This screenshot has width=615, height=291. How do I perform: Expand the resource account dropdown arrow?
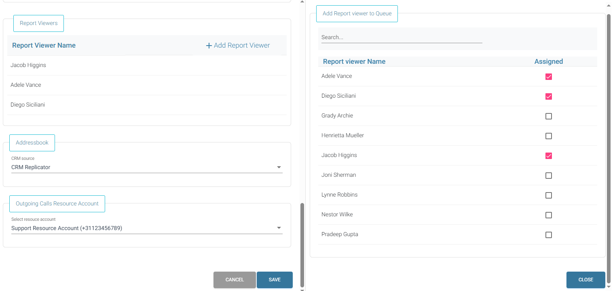pos(279,228)
